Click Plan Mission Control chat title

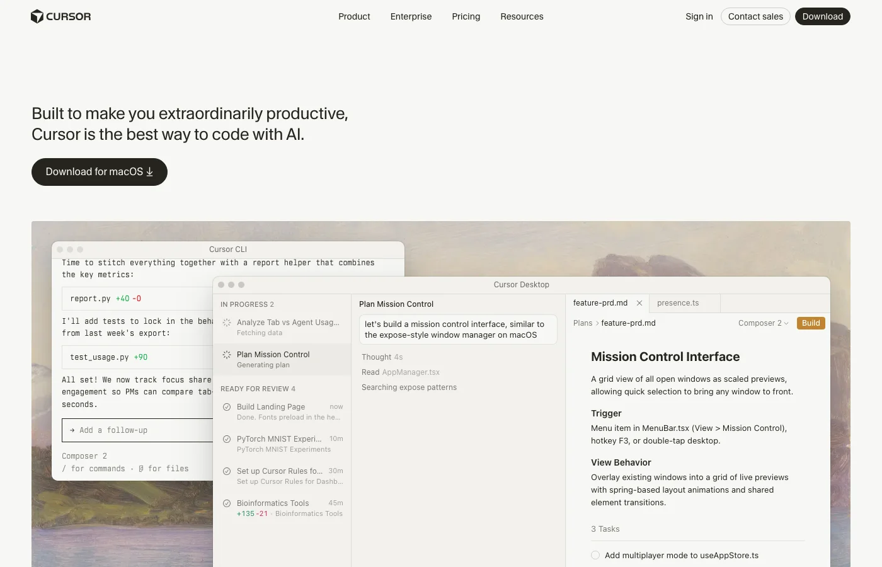click(x=396, y=304)
